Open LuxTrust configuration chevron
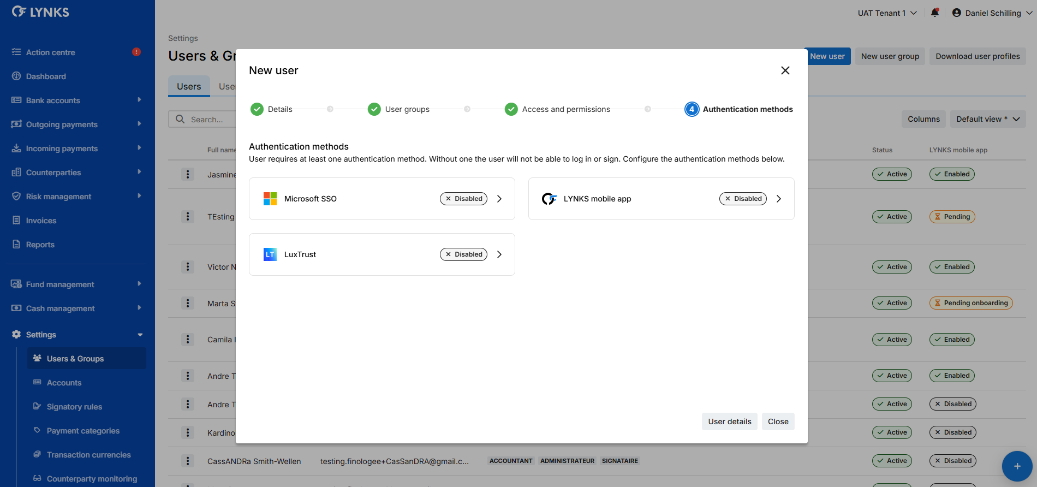Viewport: 1037px width, 487px height. pos(499,254)
